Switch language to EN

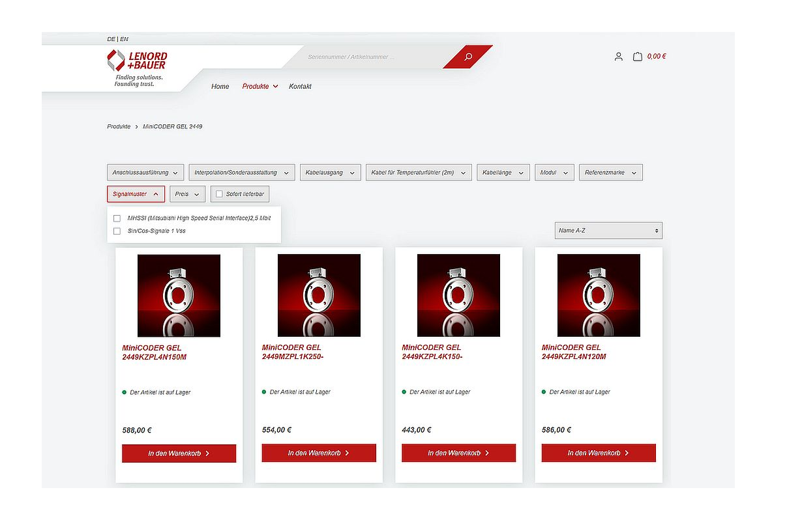pos(124,39)
